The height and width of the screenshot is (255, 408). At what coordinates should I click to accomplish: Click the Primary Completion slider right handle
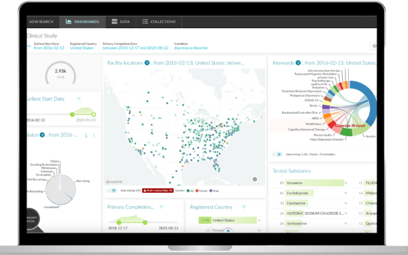(x=145, y=222)
